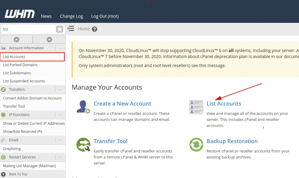
Task: Click the Manage Your Accounts heading
Action: 107,87
